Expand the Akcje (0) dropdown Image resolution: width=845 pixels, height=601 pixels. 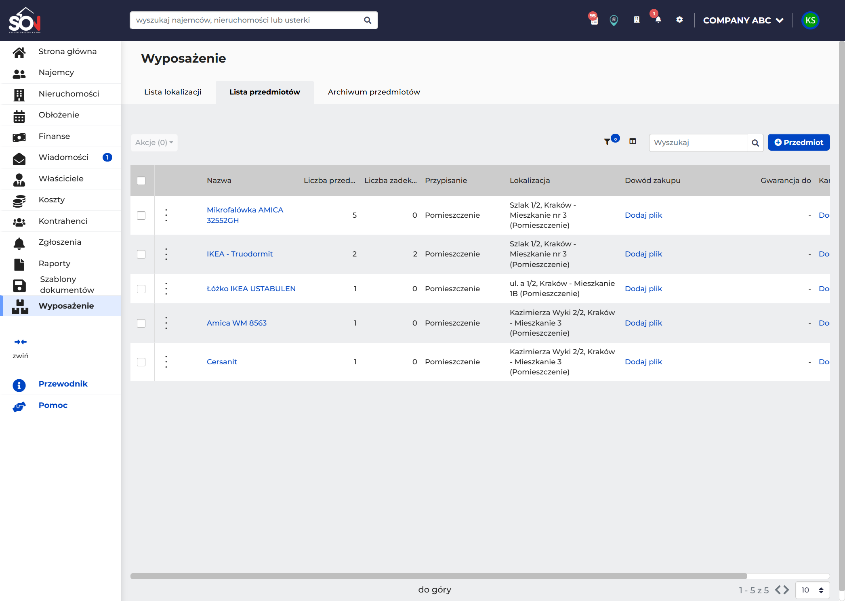[x=154, y=143]
